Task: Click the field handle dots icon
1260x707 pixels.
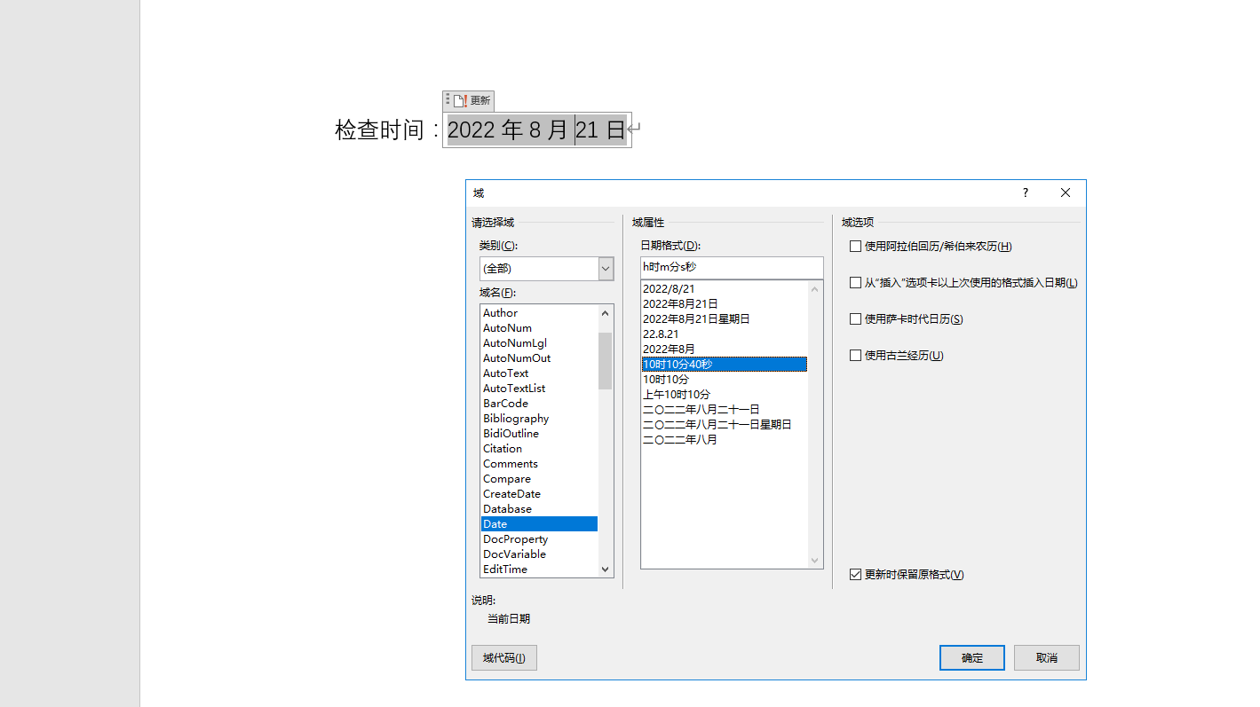Action: tap(448, 100)
